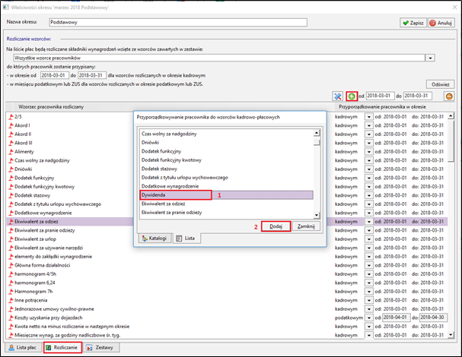Click the 'do' date field beside plus icon
Screen dimensions: 462x357
(x=418, y=96)
